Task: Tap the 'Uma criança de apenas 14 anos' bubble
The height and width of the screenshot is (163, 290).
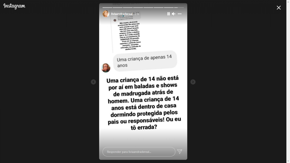Action: [145, 61]
